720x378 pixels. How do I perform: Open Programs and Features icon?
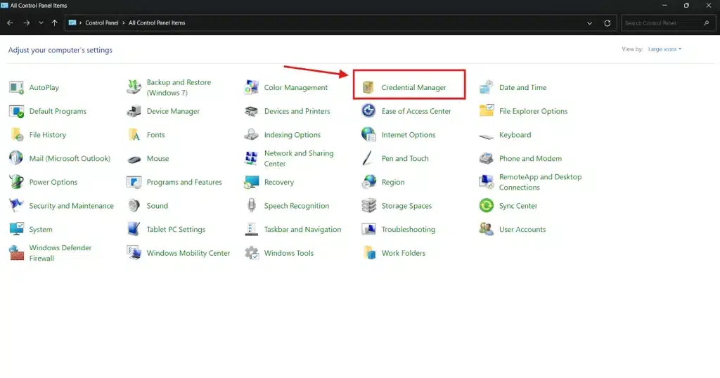134,182
